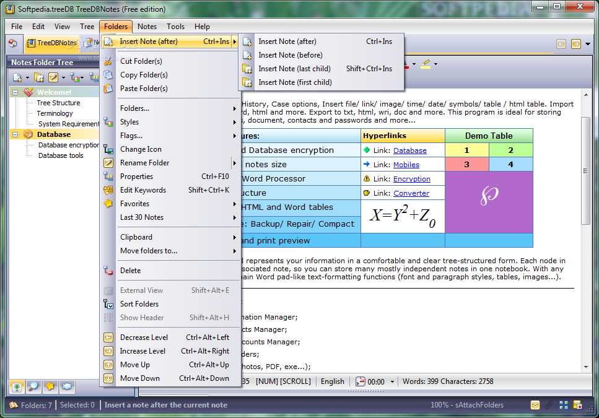Expand the Styles submenu
Viewport: 599px width, 418px height.
pos(170,122)
